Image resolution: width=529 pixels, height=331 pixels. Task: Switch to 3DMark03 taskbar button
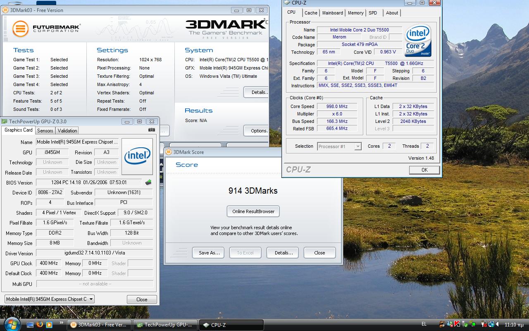coord(99,325)
